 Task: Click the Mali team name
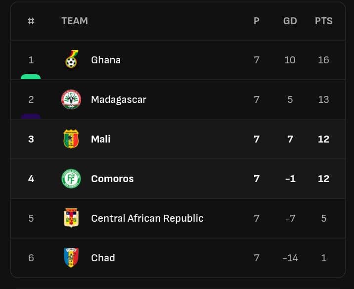coord(101,139)
